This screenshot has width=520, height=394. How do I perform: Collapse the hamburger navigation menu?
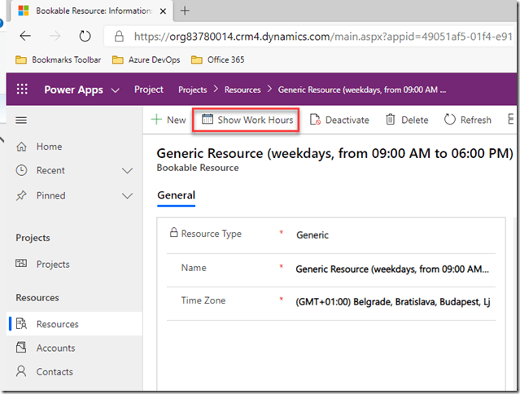[x=22, y=120]
